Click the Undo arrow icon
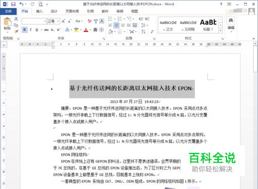The height and width of the screenshot is (189, 258). coord(22,4)
